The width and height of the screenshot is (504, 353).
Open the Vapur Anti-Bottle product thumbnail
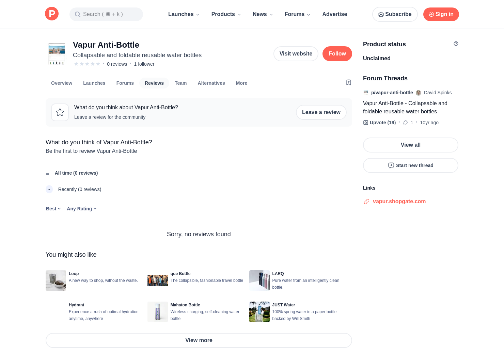click(57, 54)
